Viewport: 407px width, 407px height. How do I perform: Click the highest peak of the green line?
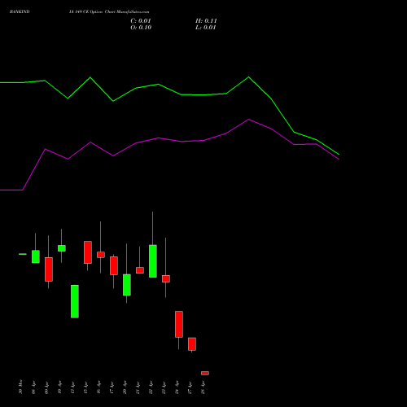tap(249, 77)
